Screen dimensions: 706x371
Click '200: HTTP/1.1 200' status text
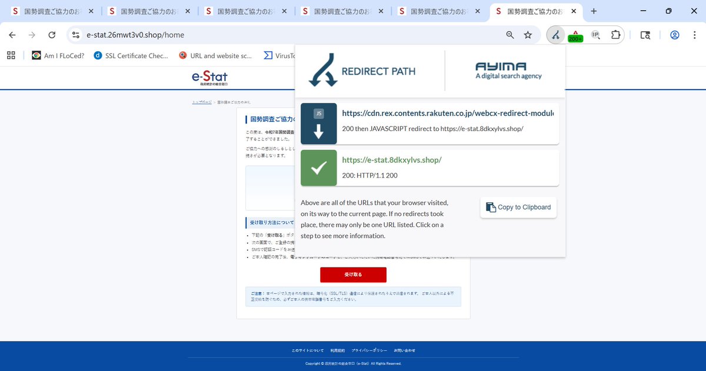pyautogui.click(x=370, y=175)
